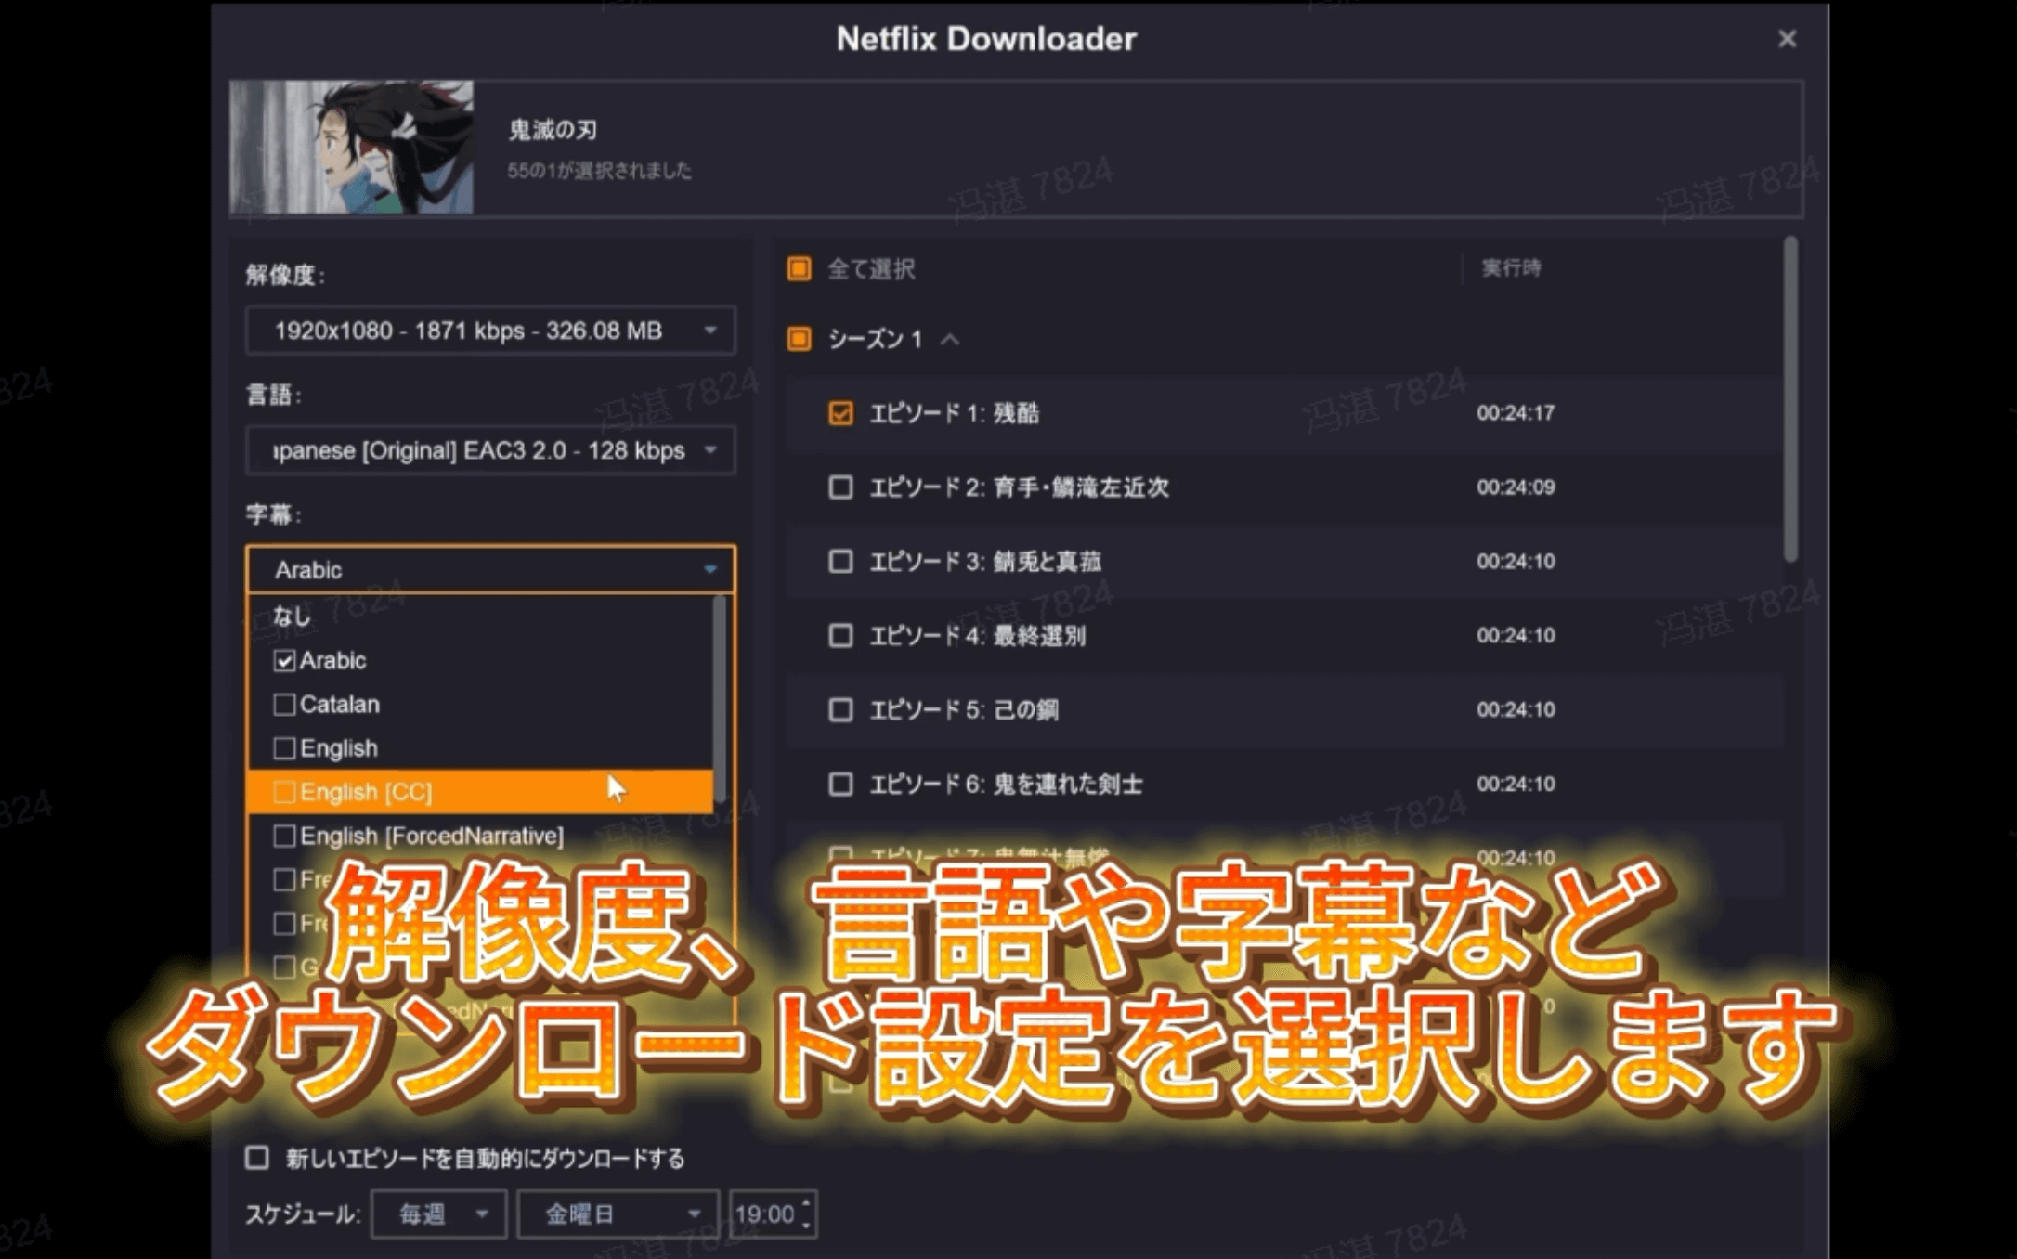Open the 言語 audio language dropdown
The image size is (2017, 1259).
tap(490, 450)
